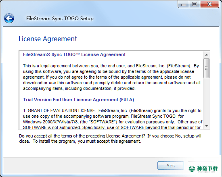Screen dimensions: 222x177
Task: Click the 'FileStream Sync TOGO Setup' window title
Action: tap(60, 19)
